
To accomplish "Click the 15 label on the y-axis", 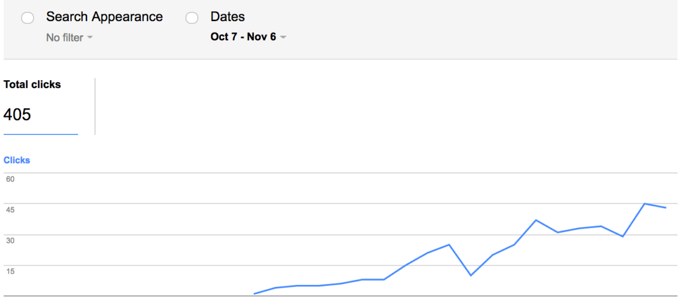I will click(10, 271).
